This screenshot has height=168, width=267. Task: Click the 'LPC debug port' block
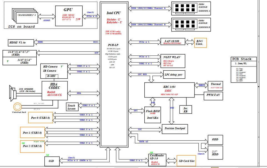coord(174,74)
